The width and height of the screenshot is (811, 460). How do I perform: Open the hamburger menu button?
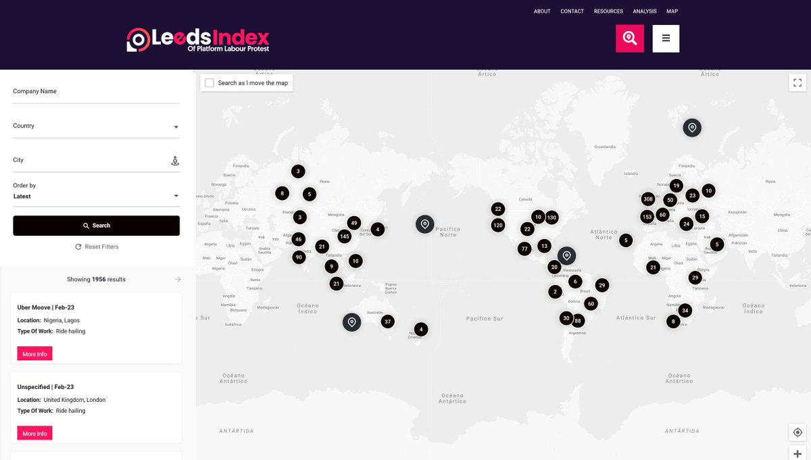pyautogui.click(x=666, y=39)
